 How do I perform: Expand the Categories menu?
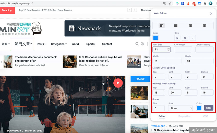59,44
